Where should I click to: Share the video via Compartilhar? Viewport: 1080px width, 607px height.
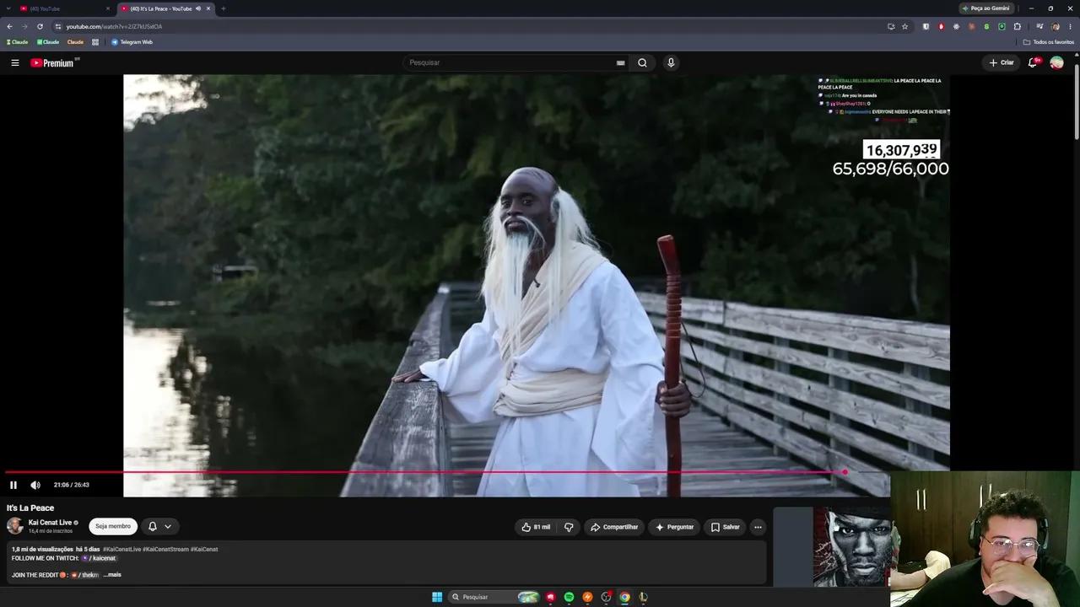tap(614, 527)
